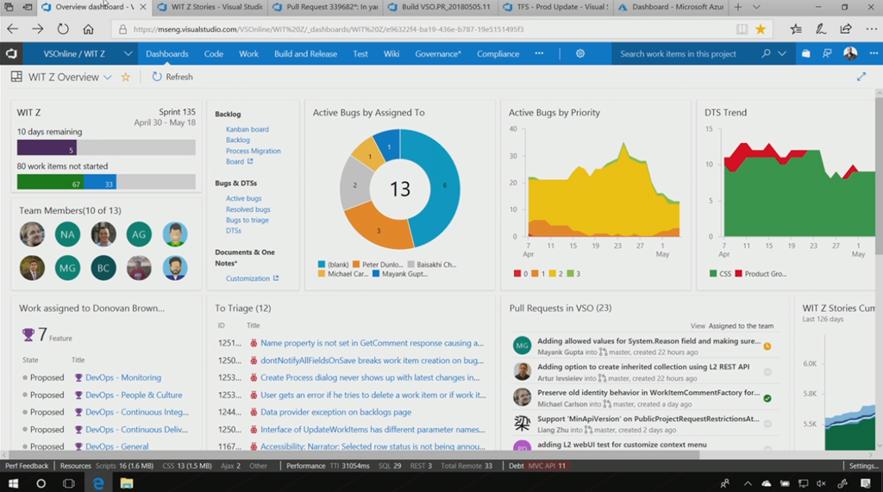Open the Kanban board link
The height and width of the screenshot is (492, 883).
247,129
